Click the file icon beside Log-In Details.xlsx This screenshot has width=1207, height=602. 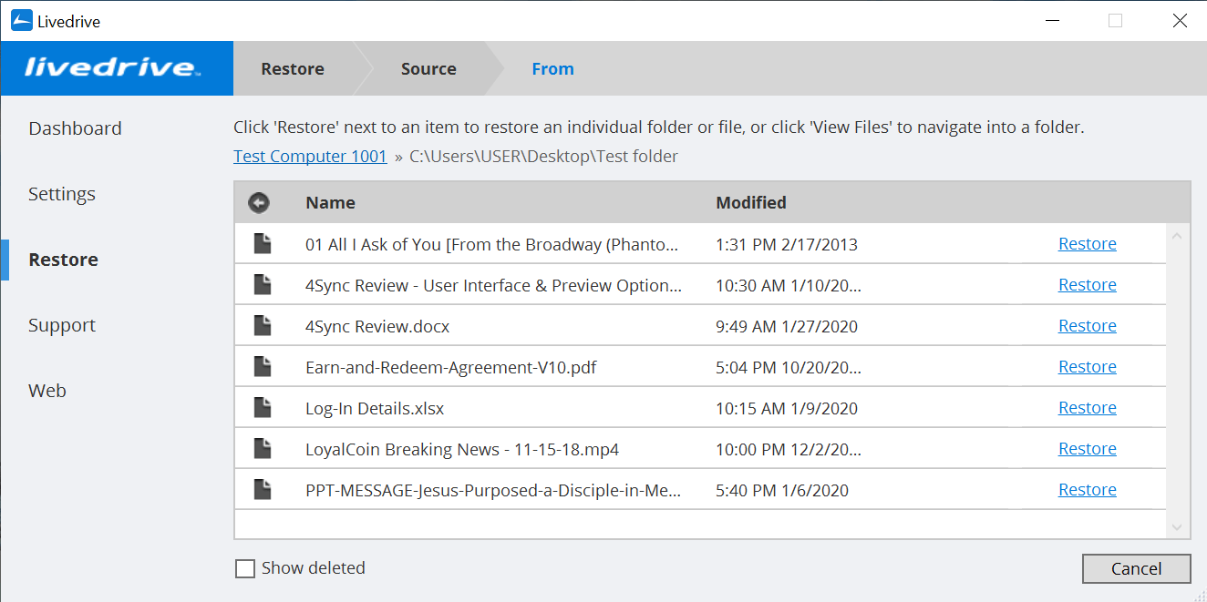(263, 406)
